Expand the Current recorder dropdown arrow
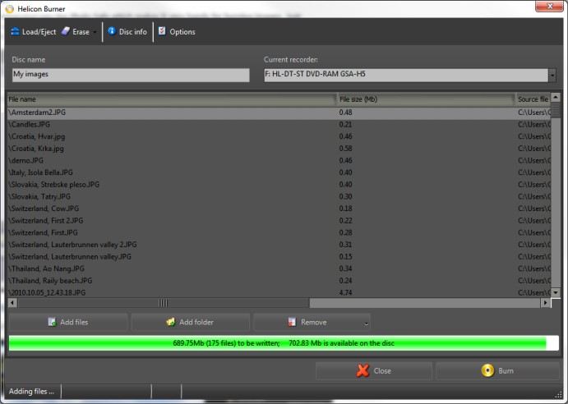The height and width of the screenshot is (404, 568). pyautogui.click(x=552, y=76)
